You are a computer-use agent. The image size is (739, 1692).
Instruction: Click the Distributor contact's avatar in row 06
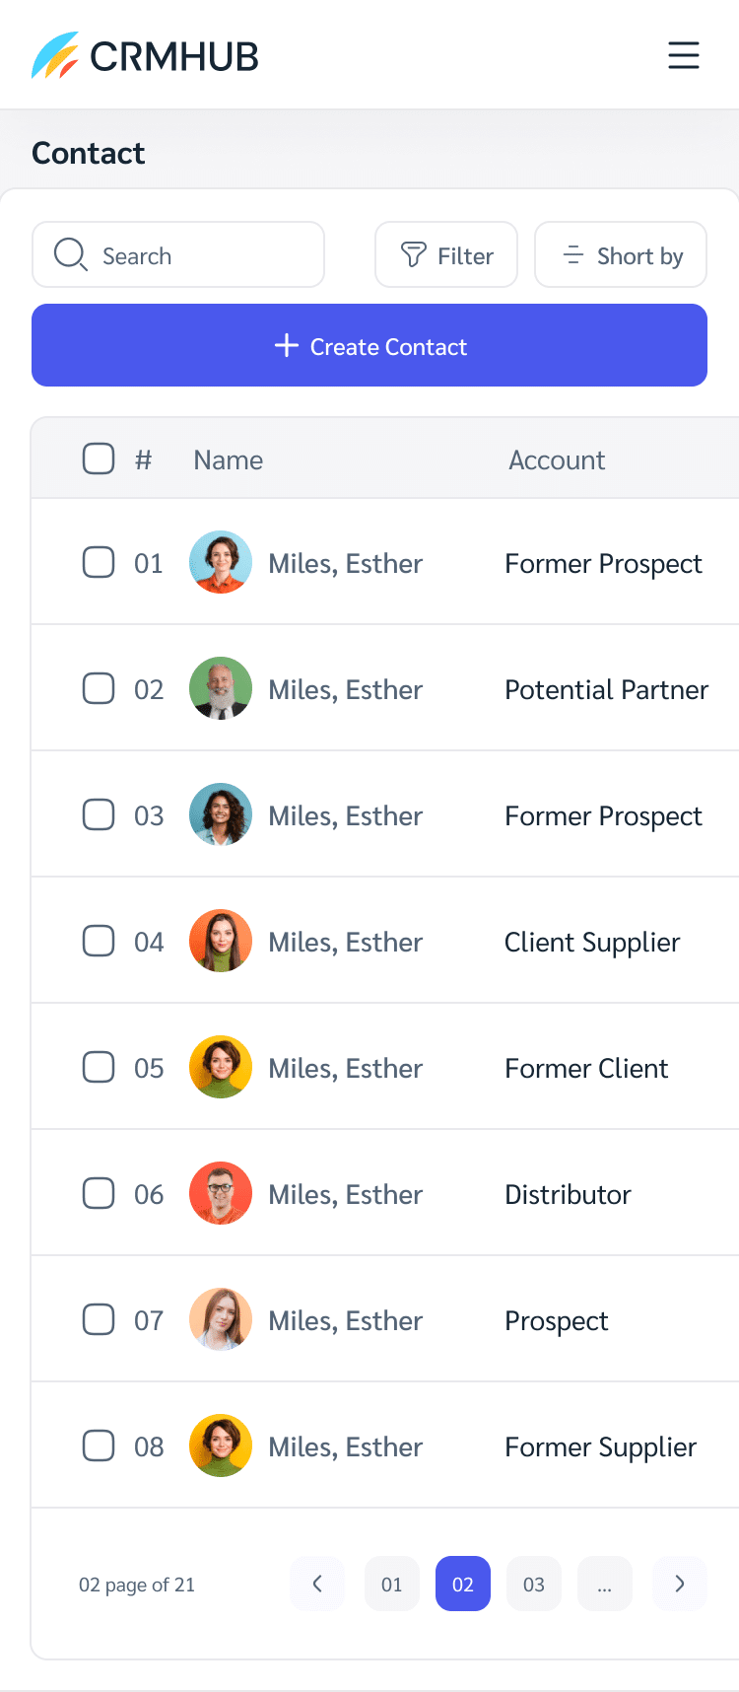click(x=220, y=1193)
